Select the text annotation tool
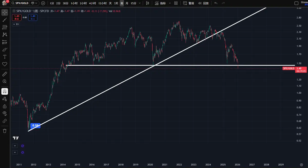 pyautogui.click(x=5, y=57)
